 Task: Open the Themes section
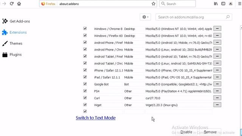click(12, 43)
